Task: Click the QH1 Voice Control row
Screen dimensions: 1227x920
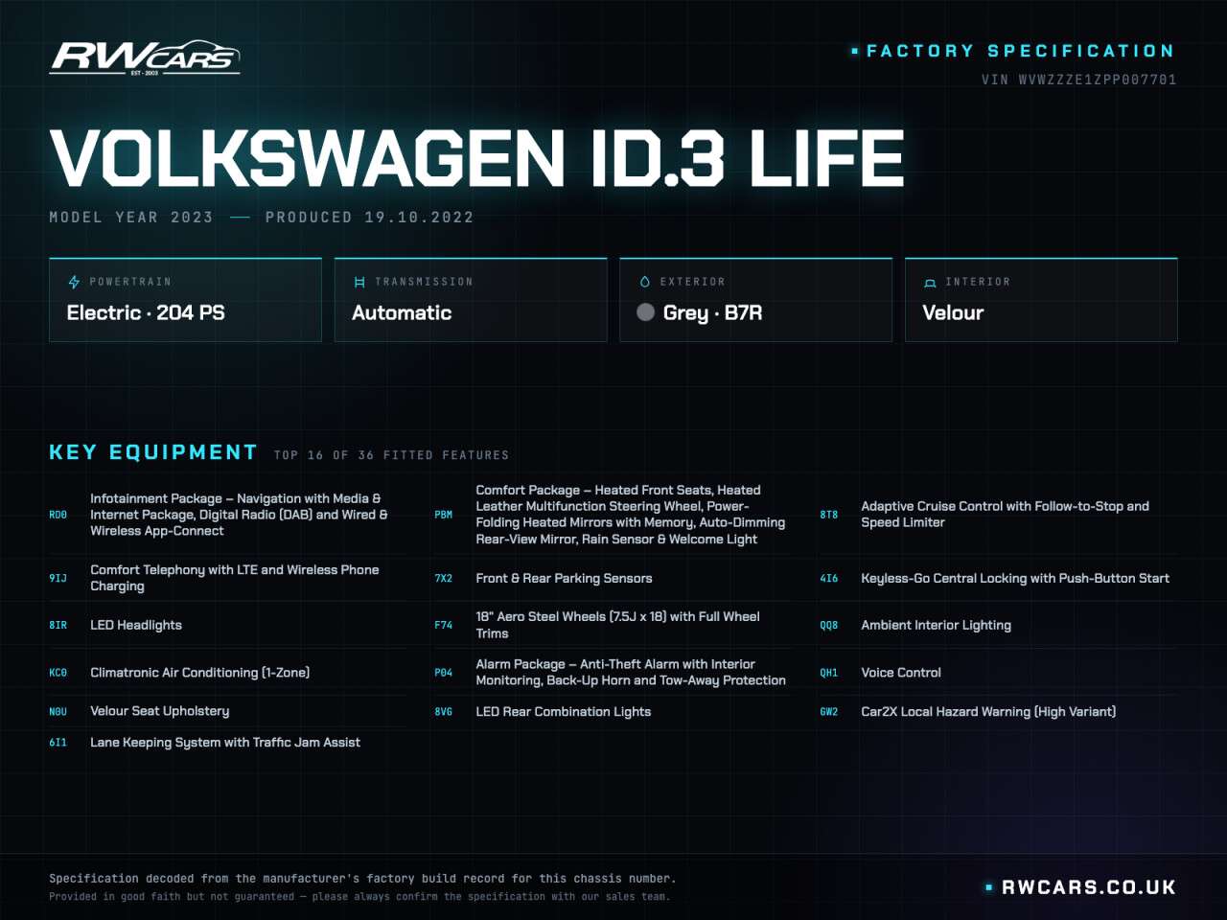Action: (998, 673)
